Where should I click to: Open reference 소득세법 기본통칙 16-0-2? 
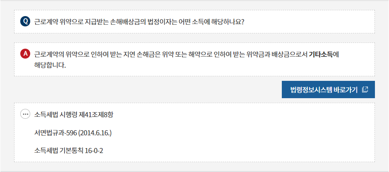point(69,151)
